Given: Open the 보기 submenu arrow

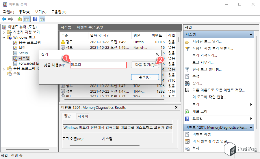Looking at the screenshot, I should (251, 104).
